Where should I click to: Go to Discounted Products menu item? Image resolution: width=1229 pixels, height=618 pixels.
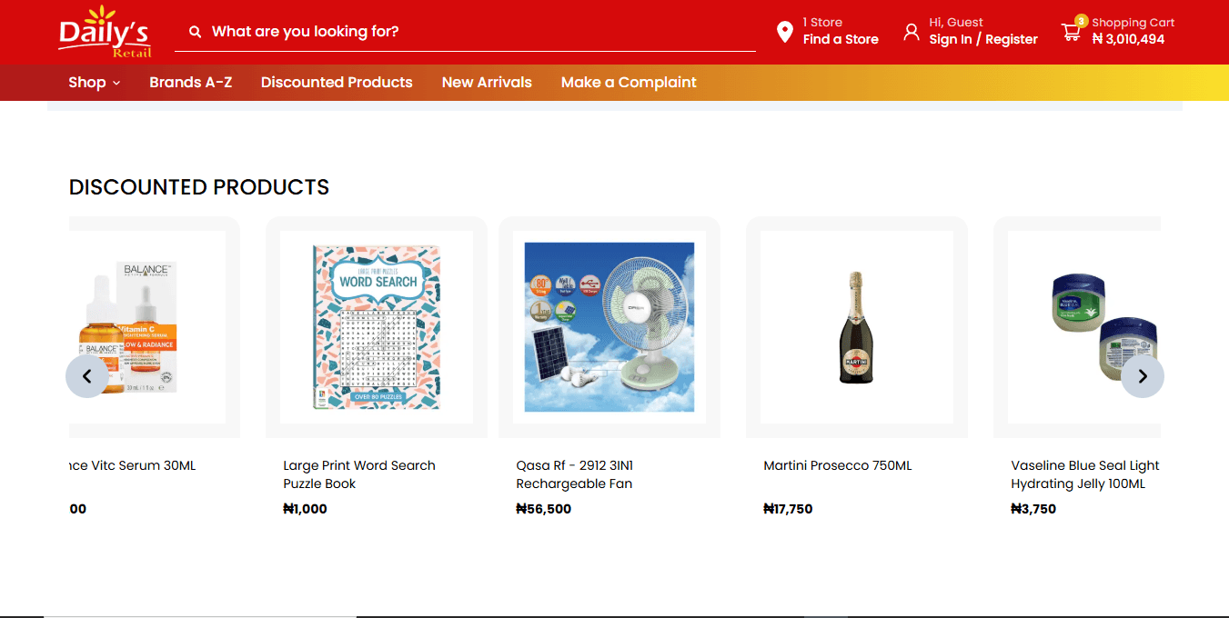click(x=337, y=83)
